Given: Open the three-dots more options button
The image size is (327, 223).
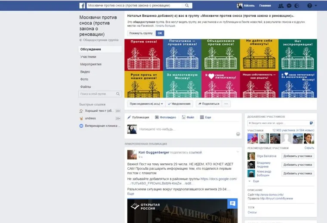Looking at the screenshot, I should [226, 104].
